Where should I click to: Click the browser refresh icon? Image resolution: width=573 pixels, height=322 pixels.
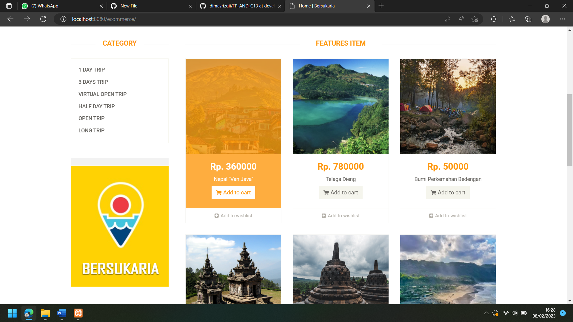point(43,19)
